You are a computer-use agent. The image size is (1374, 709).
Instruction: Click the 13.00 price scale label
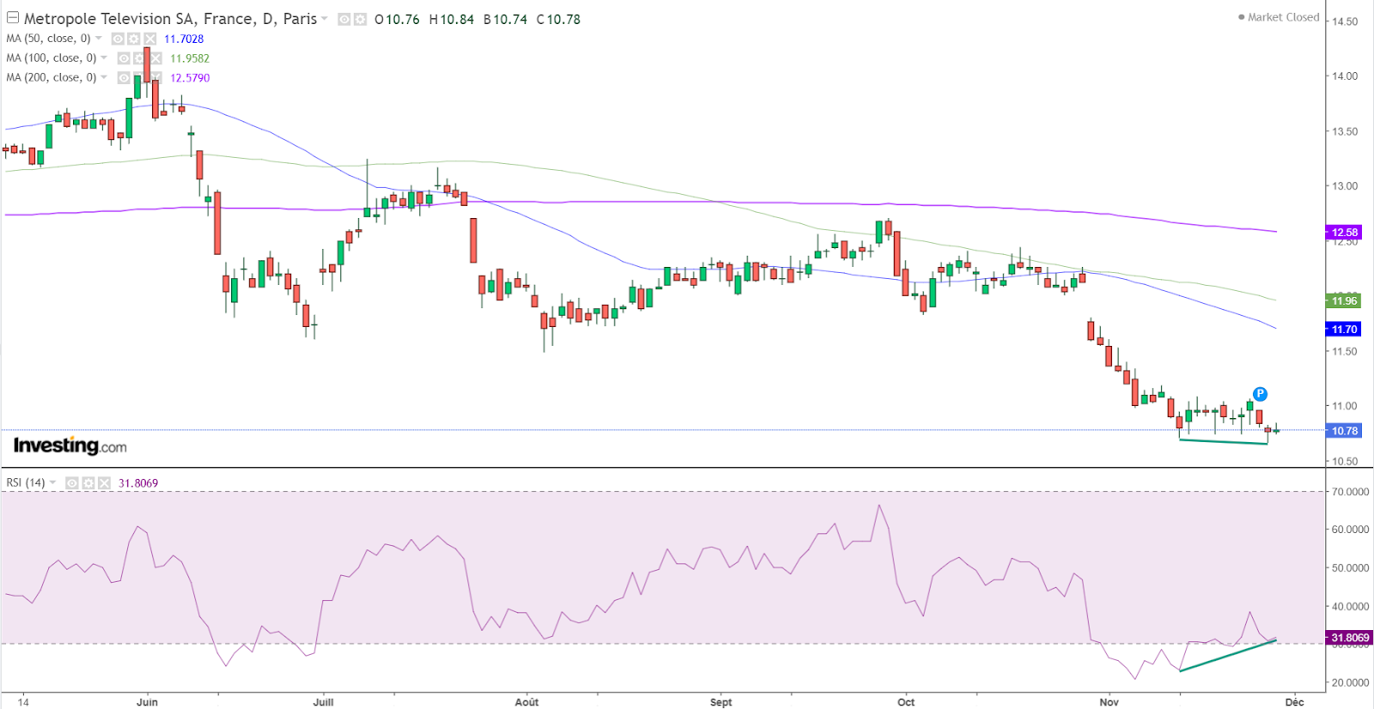point(1345,186)
